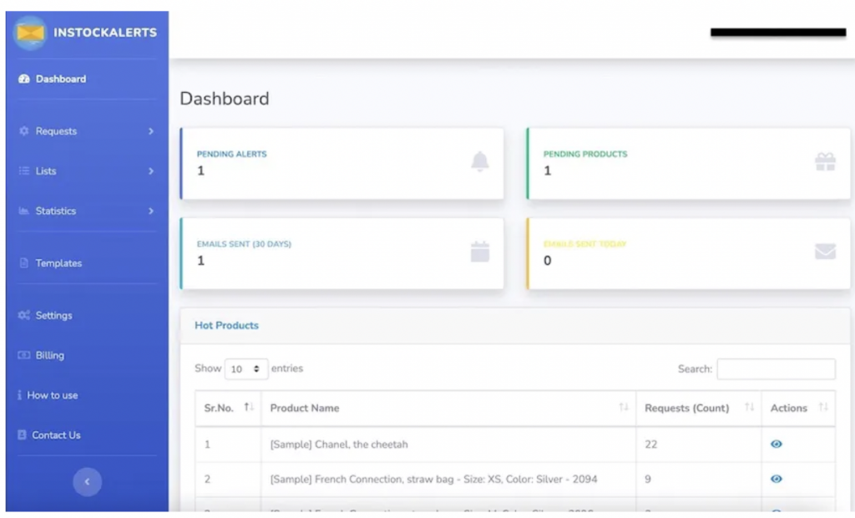Click the Hot Products heading link
This screenshot has width=855, height=518.
(226, 326)
